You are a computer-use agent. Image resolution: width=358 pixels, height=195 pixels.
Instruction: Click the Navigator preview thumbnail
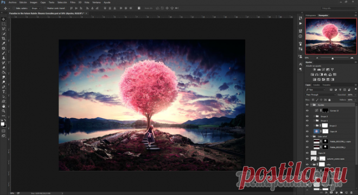tap(331, 36)
